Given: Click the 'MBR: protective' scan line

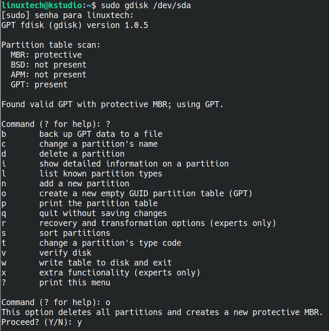Looking at the screenshot, I should pos(46,55).
